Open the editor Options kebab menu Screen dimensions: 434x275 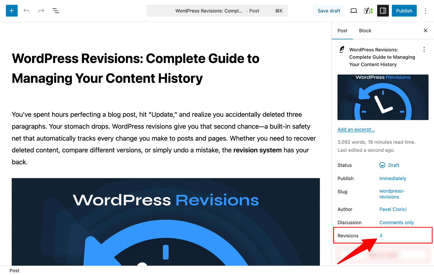pos(425,11)
